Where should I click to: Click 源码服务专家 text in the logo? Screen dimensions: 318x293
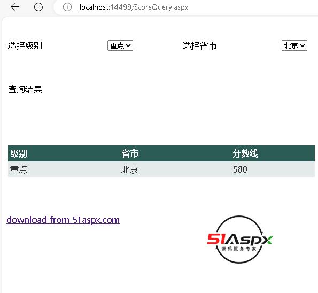coord(239,249)
